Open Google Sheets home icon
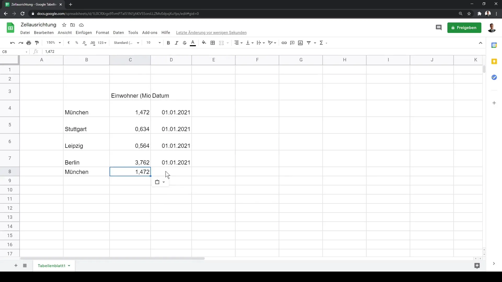502x282 pixels. coord(10,28)
